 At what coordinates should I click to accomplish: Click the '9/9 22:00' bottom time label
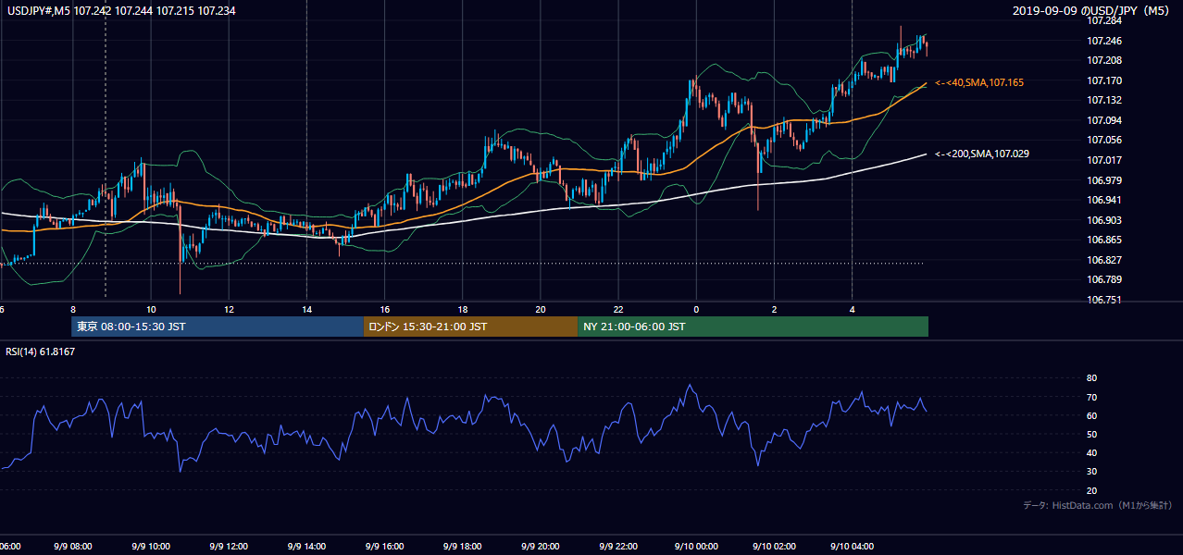pos(618,547)
